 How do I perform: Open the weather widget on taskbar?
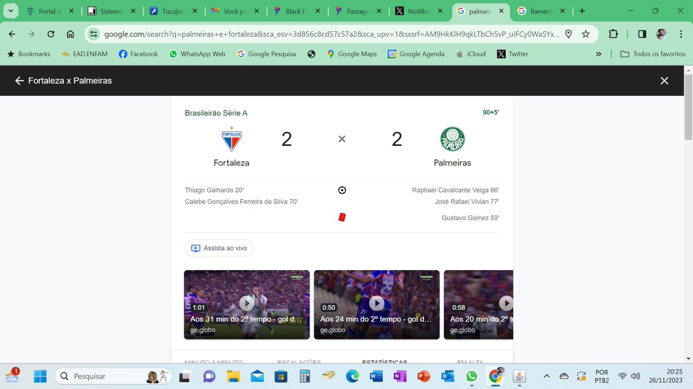coord(12,376)
